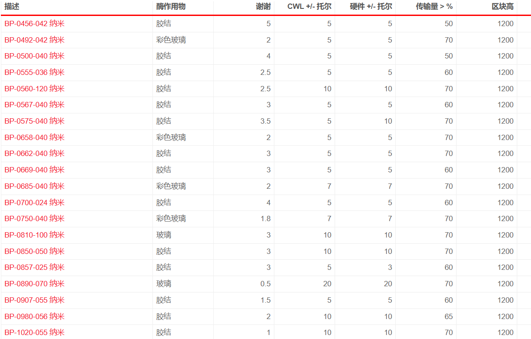Click 玻璃 cell in BP-0810-100 row

click(x=164, y=235)
